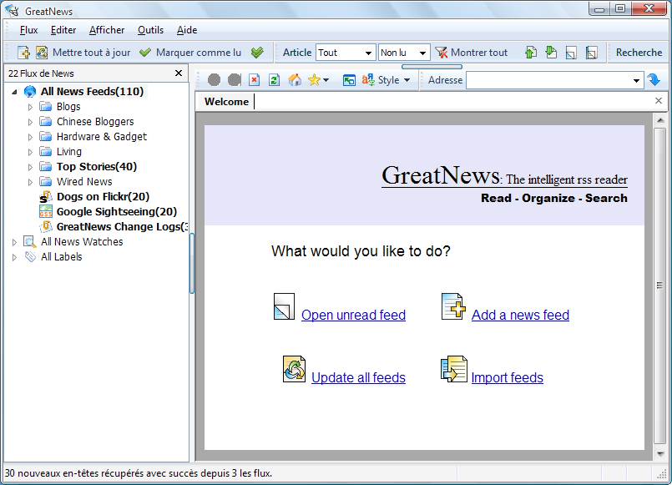The width and height of the screenshot is (672, 485).
Task: Expand the Chinese Bloggers folder
Action: (30, 122)
